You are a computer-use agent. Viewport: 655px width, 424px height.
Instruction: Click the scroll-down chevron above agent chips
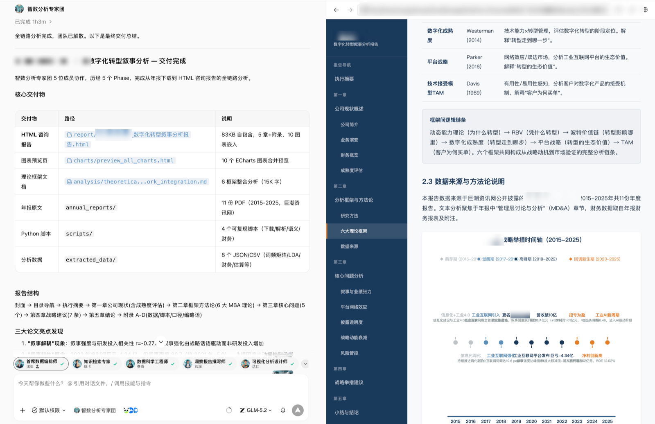click(x=161, y=342)
